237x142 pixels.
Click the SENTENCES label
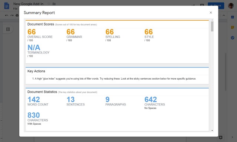point(76,104)
